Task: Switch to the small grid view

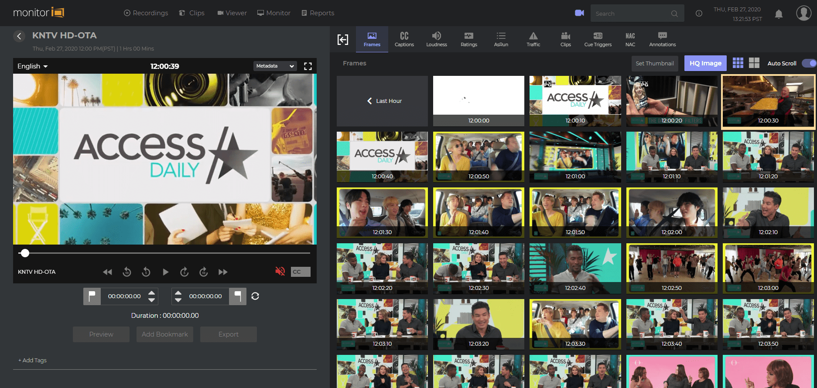Action: [738, 63]
